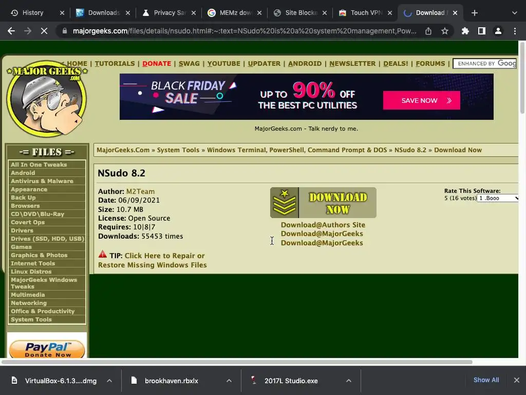The image size is (526, 395).
Task: Click the VirtualBox dmg file icon
Action: 14,380
